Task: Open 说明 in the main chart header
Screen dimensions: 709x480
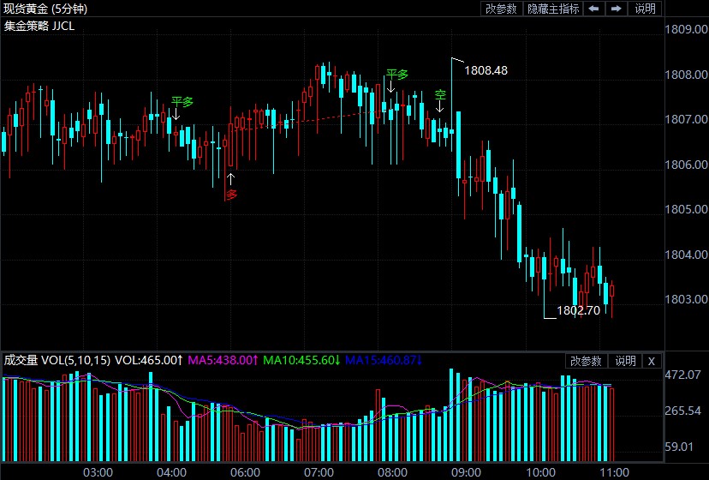Action: click(645, 9)
